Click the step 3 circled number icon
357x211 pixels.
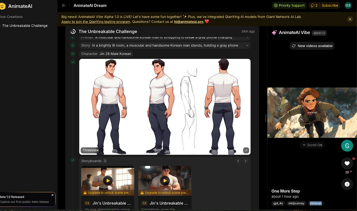[x=73, y=31]
